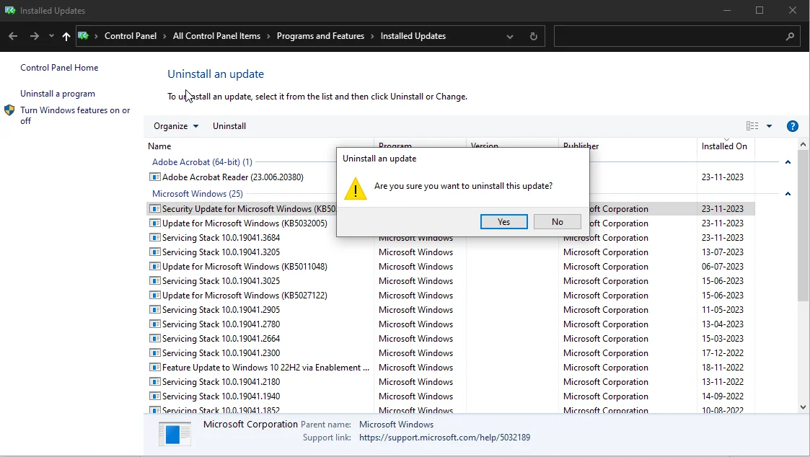
Task: Click icon of Feature Update 22H2 row
Action: tap(154, 368)
